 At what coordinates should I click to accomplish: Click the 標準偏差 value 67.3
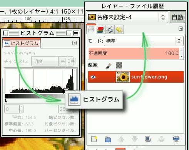click(x=29, y=124)
